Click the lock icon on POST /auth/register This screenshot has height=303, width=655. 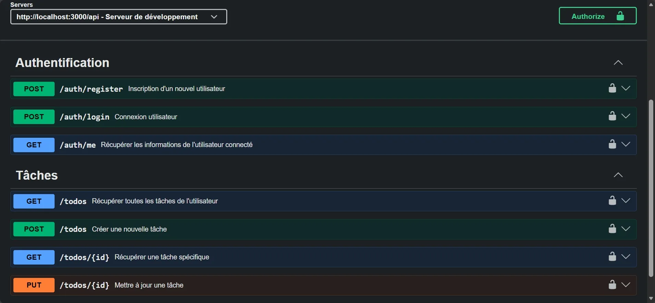(x=612, y=88)
